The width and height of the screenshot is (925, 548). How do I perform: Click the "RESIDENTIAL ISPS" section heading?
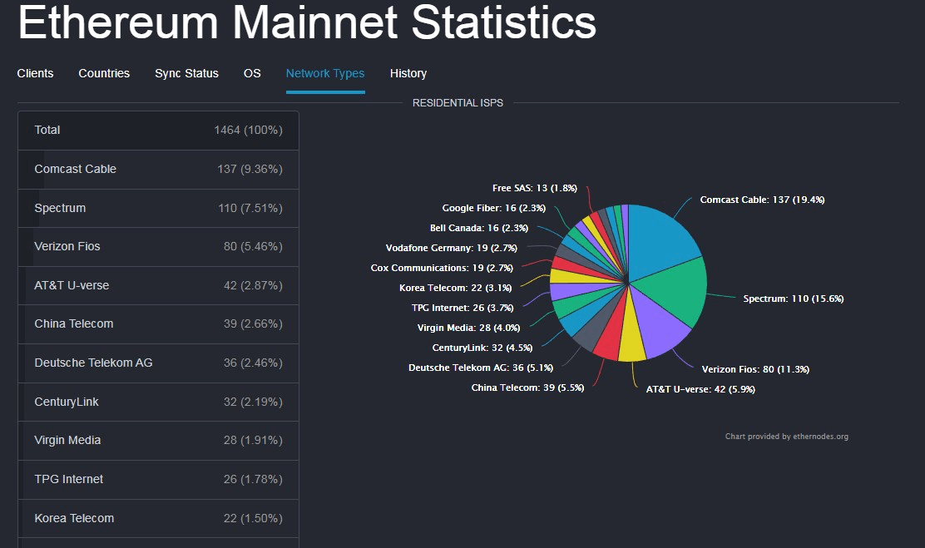(458, 103)
